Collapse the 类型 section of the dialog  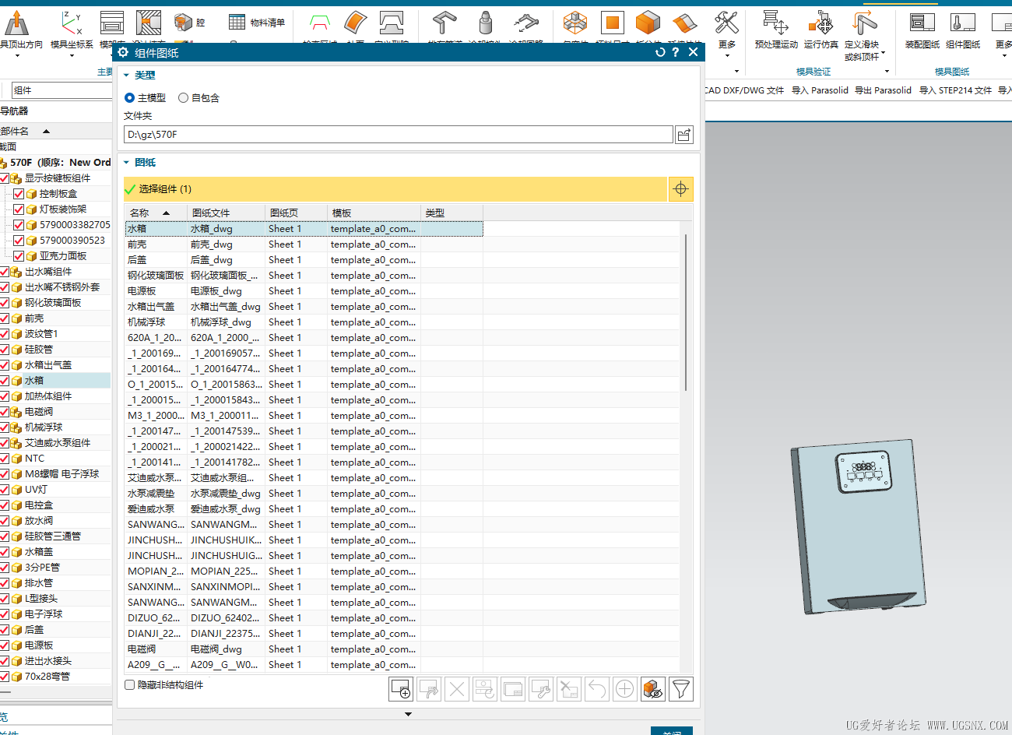click(127, 75)
